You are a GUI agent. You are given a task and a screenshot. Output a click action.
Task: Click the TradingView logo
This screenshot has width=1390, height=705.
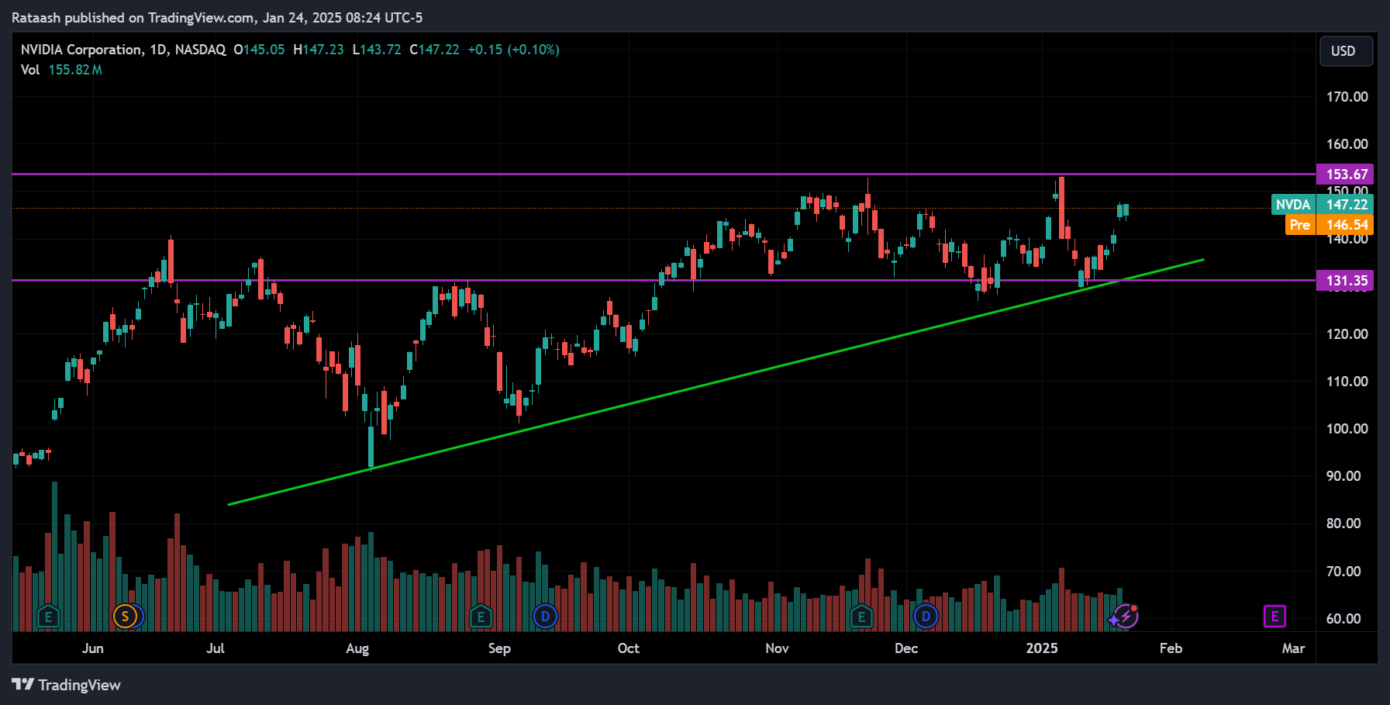pos(66,685)
